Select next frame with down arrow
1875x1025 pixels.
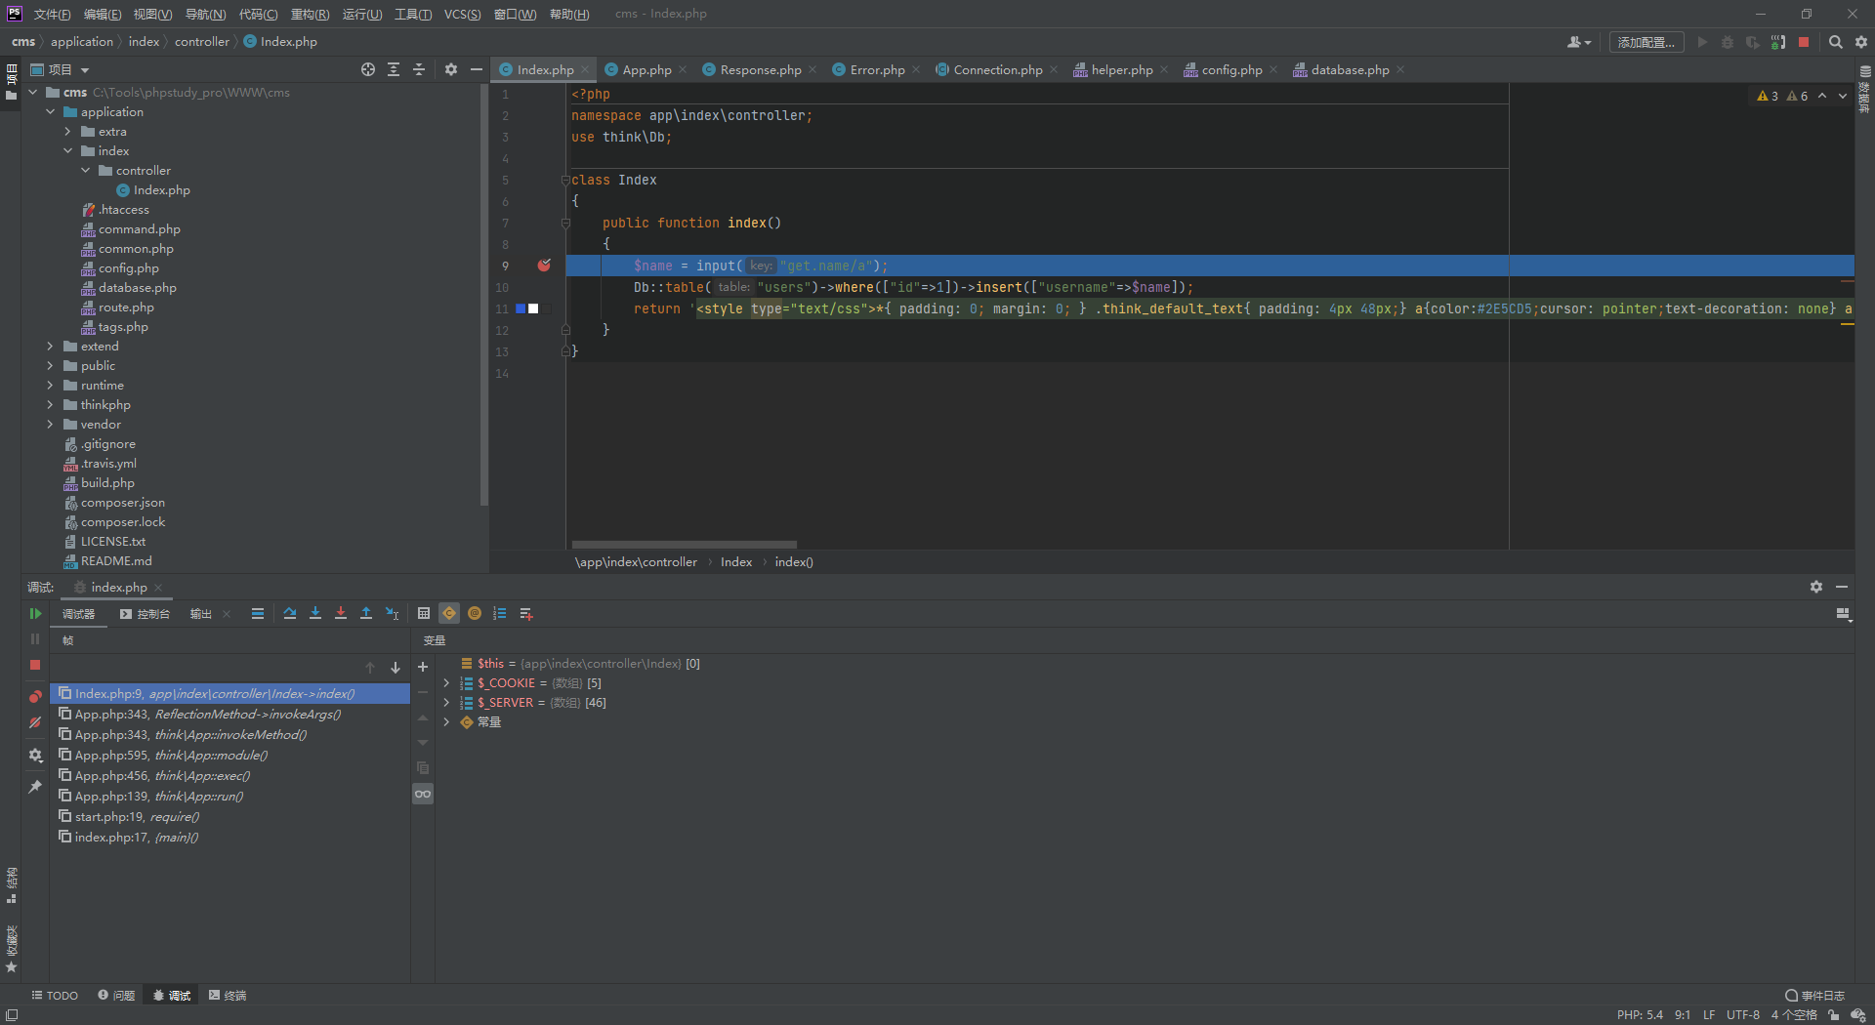pyautogui.click(x=396, y=668)
